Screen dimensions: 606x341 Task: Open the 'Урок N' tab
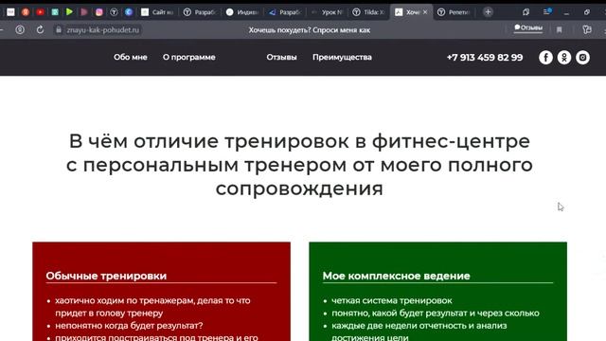click(x=327, y=12)
